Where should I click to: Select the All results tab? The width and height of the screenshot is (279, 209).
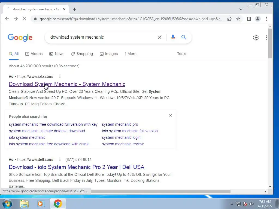click(x=14, y=54)
